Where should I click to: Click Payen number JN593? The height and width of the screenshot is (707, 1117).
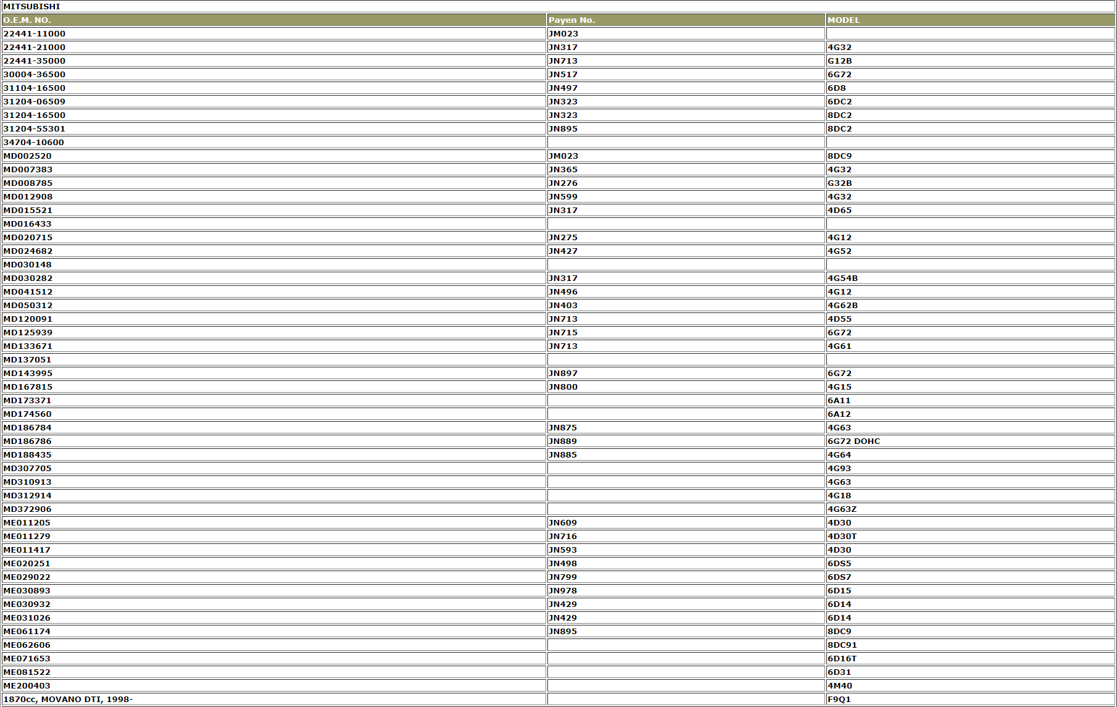click(x=686, y=550)
